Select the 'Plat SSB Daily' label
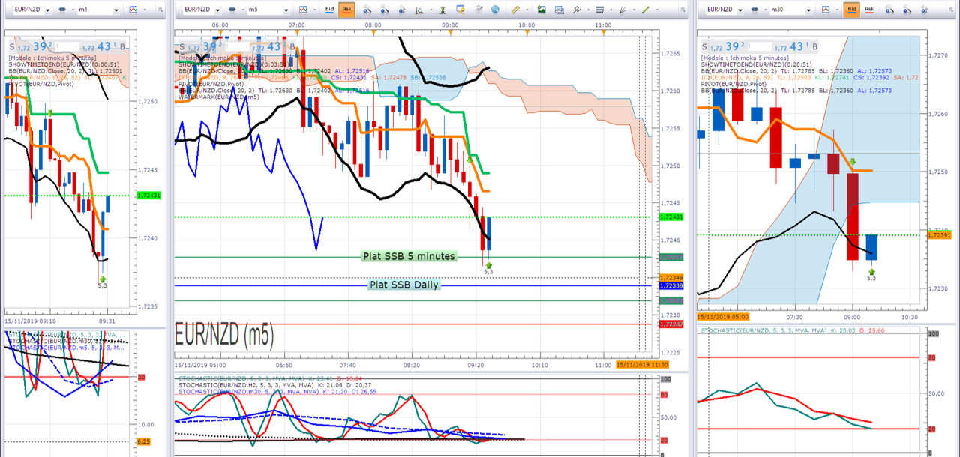This screenshot has width=960, height=457. 403,285
